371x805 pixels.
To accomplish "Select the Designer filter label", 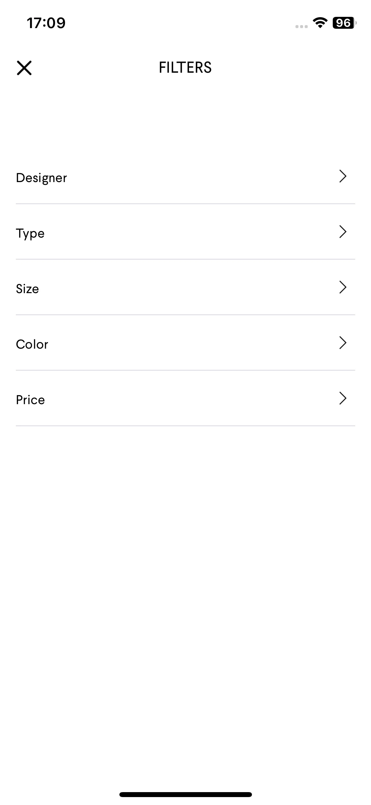I will point(41,178).
